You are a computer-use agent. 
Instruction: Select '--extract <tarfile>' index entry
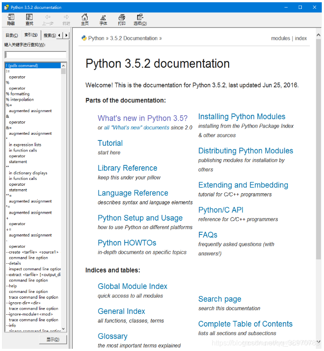[x=33, y=275]
